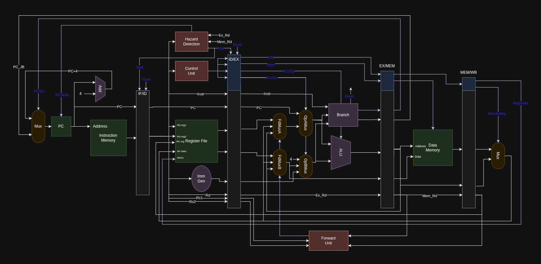Select the ID/EX pipeline register
The width and height of the screenshot is (541, 264).
234,131
